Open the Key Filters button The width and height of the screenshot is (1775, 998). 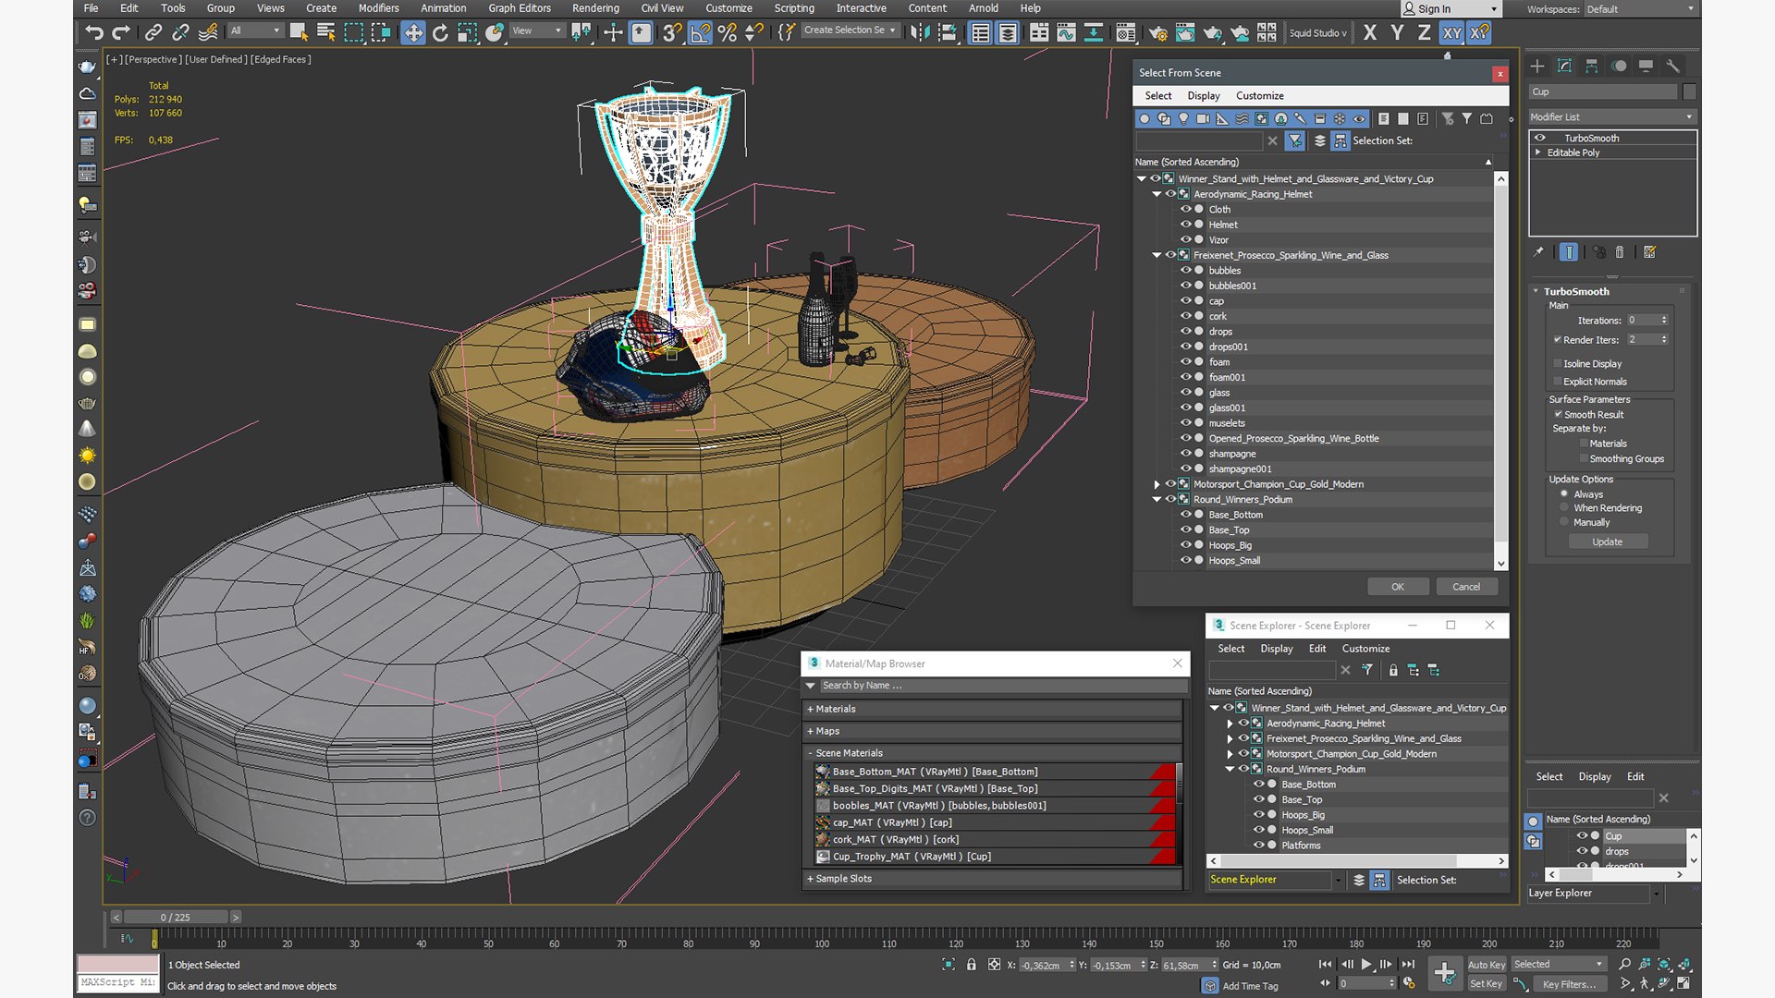coord(1569,984)
